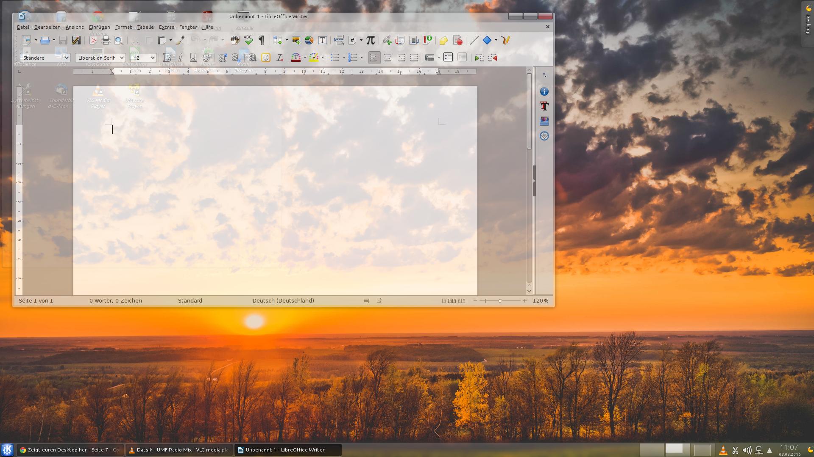Toggle formatting marks pilcrow button
The height and width of the screenshot is (457, 814).
262,41
